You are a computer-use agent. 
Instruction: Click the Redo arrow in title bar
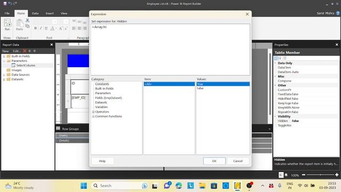tap(15, 3)
